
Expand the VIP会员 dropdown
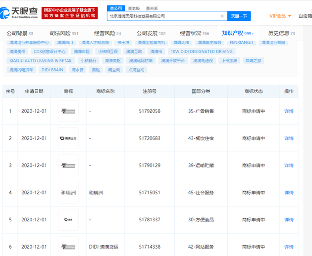click(x=280, y=16)
